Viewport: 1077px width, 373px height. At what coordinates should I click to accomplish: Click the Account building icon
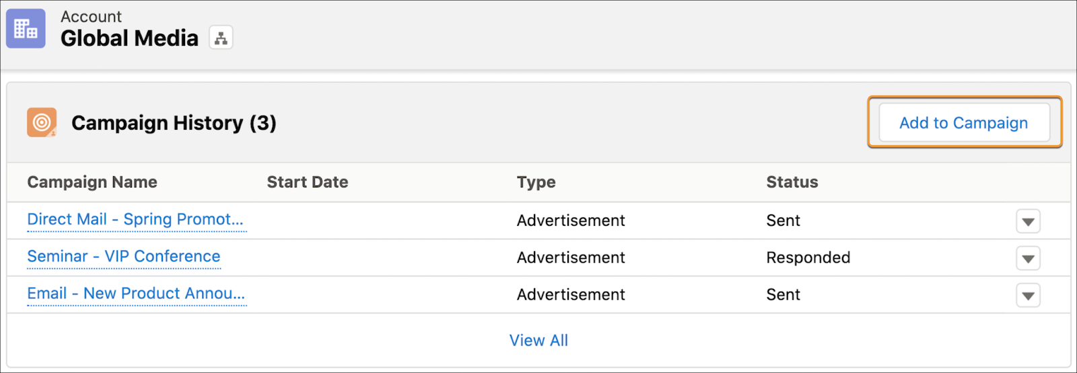26,28
